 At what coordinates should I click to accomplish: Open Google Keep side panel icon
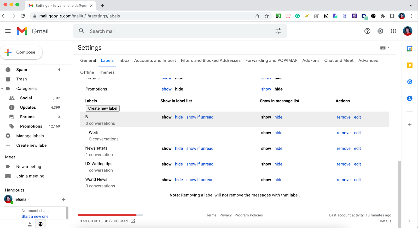410,65
